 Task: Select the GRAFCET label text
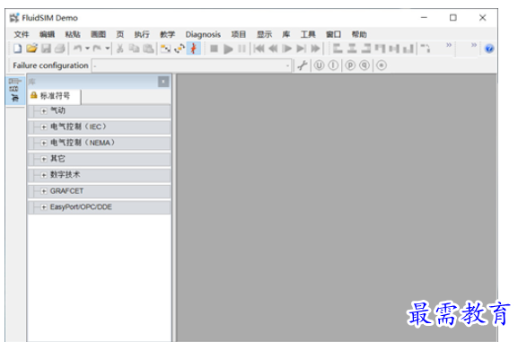pyautogui.click(x=66, y=191)
